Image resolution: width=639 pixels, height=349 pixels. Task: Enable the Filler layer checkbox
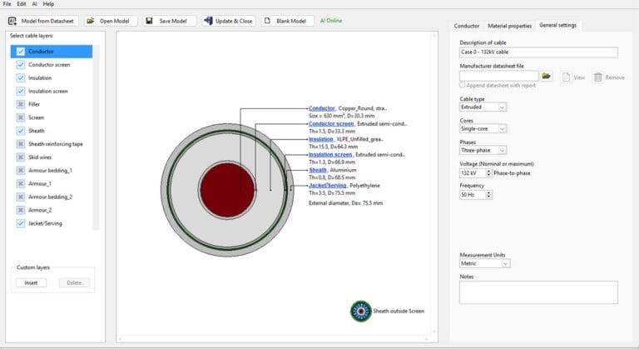(20, 104)
